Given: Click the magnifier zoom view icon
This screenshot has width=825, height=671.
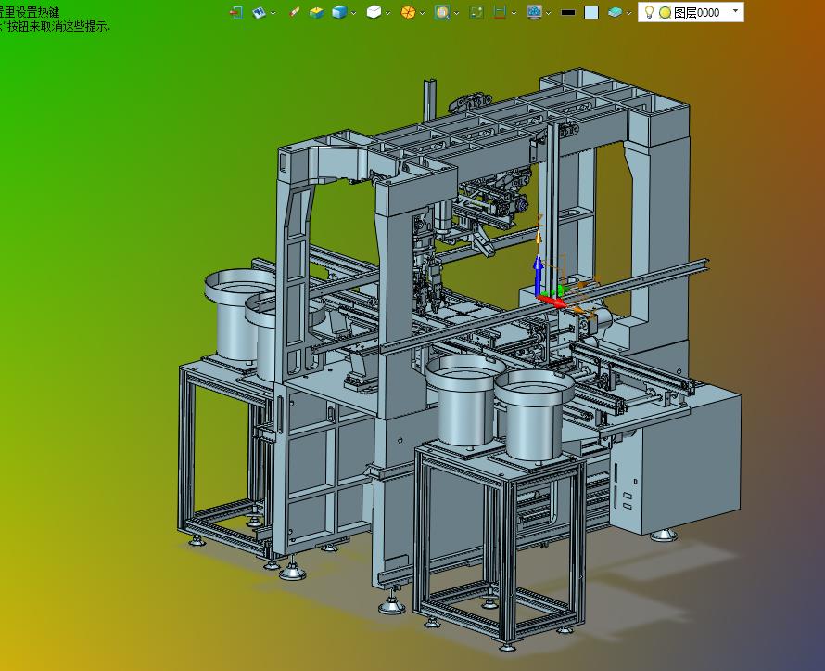Looking at the screenshot, I should click(442, 12).
